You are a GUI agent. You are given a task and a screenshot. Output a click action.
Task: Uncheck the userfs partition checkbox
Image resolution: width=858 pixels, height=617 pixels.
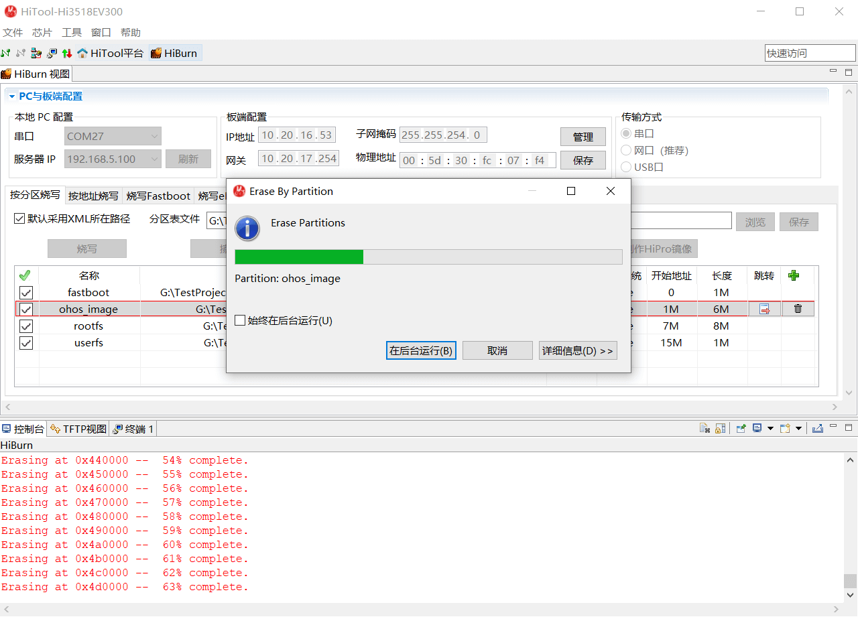click(25, 343)
